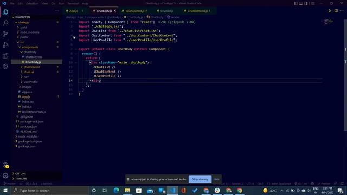The image size is (347, 195).
Task: Open Microsoft Edge from taskbar
Action: click(x=116, y=190)
